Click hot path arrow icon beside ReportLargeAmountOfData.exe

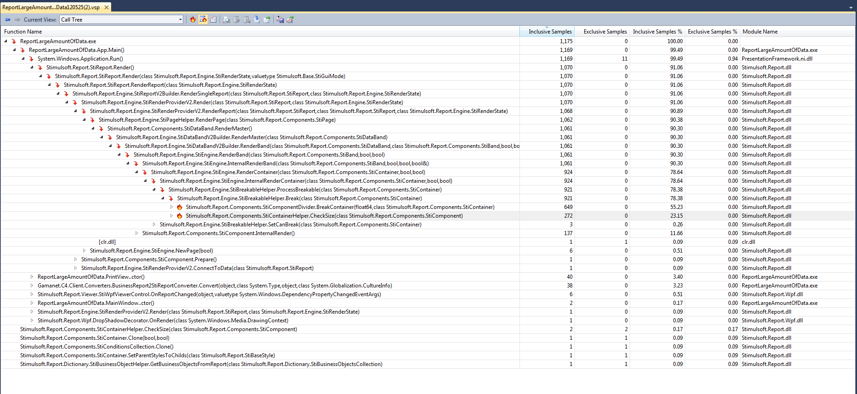[x=14, y=41]
